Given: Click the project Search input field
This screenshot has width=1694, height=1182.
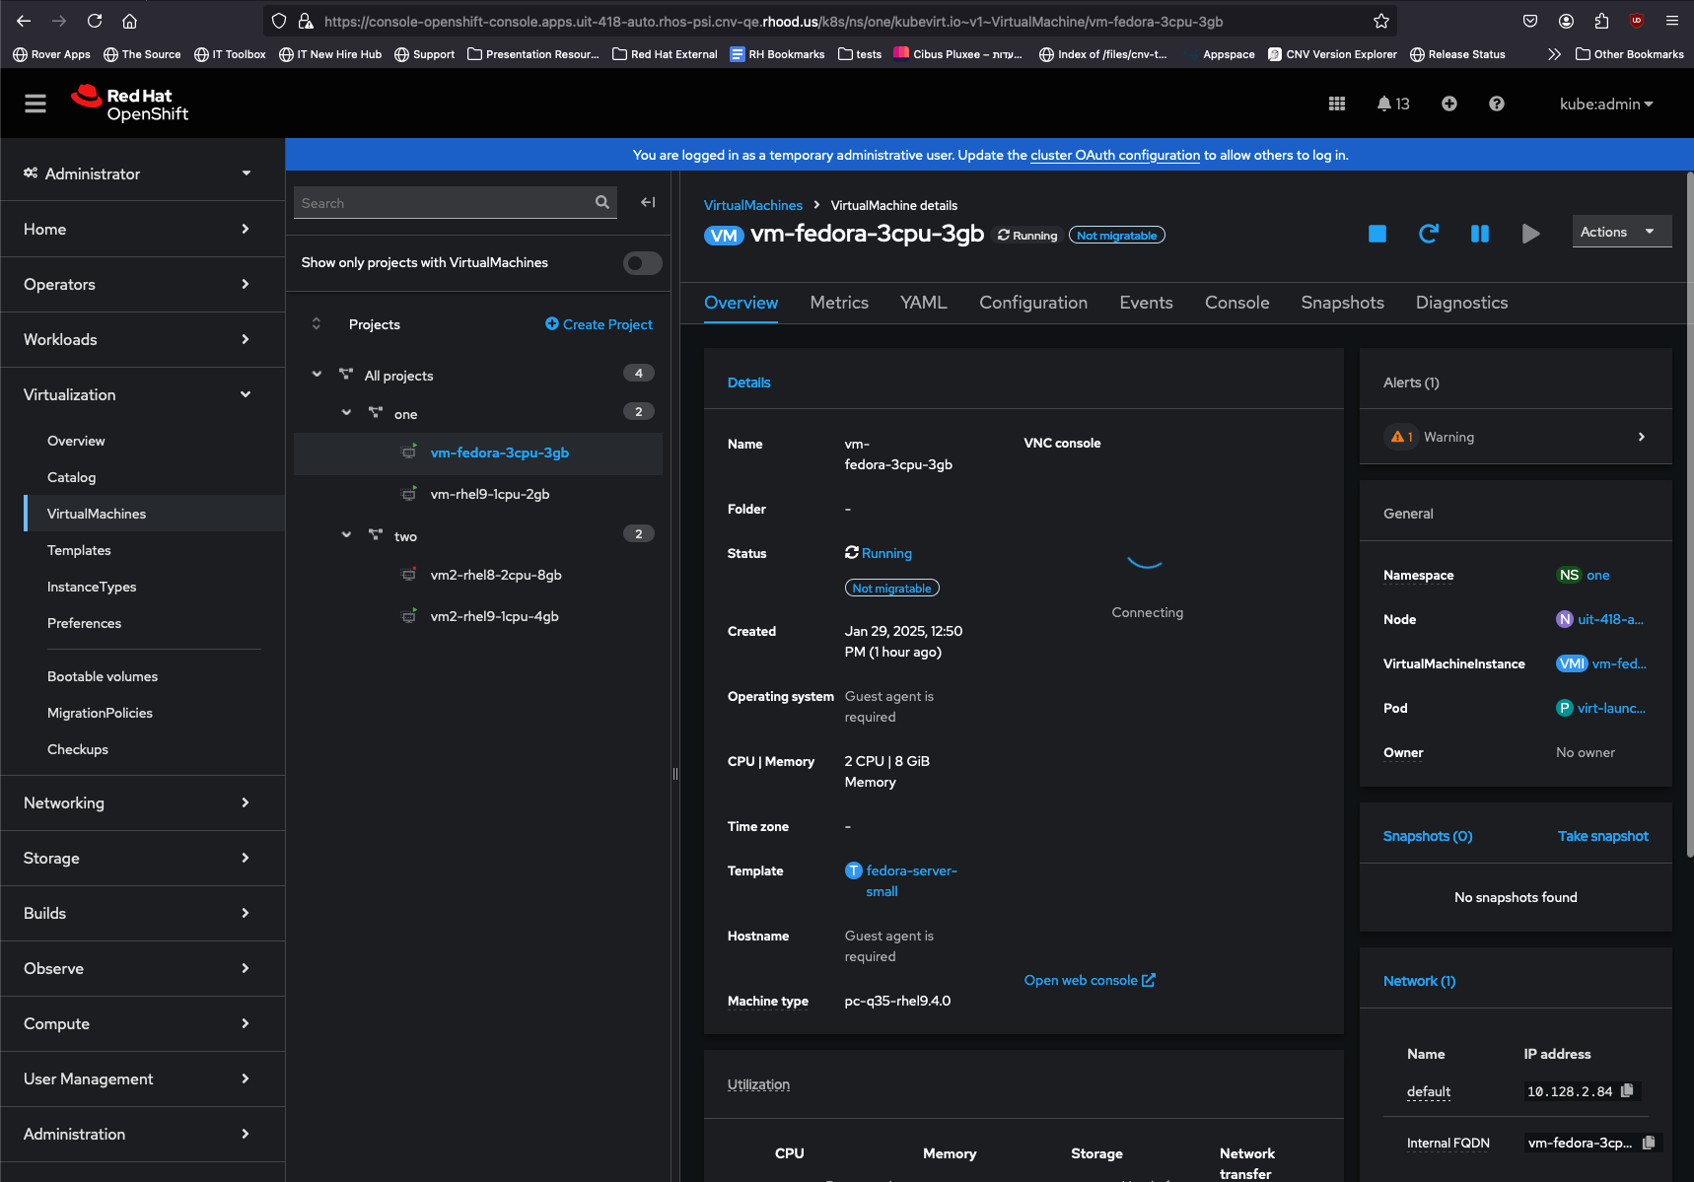Looking at the screenshot, I should [444, 203].
